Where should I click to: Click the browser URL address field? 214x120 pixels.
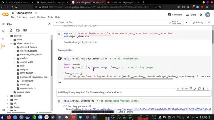click(99, 7)
